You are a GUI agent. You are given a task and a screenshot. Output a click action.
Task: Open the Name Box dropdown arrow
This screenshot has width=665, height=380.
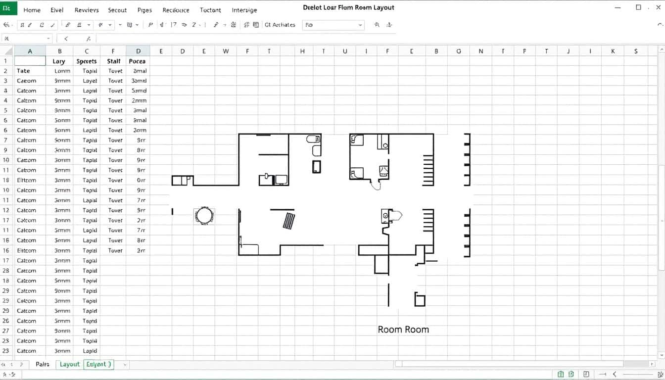click(x=48, y=39)
